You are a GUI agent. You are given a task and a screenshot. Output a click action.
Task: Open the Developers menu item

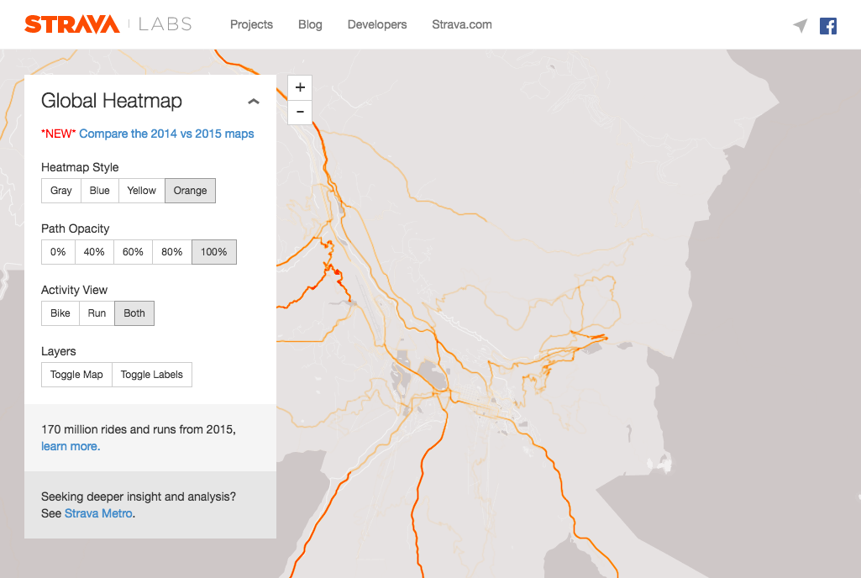[377, 24]
